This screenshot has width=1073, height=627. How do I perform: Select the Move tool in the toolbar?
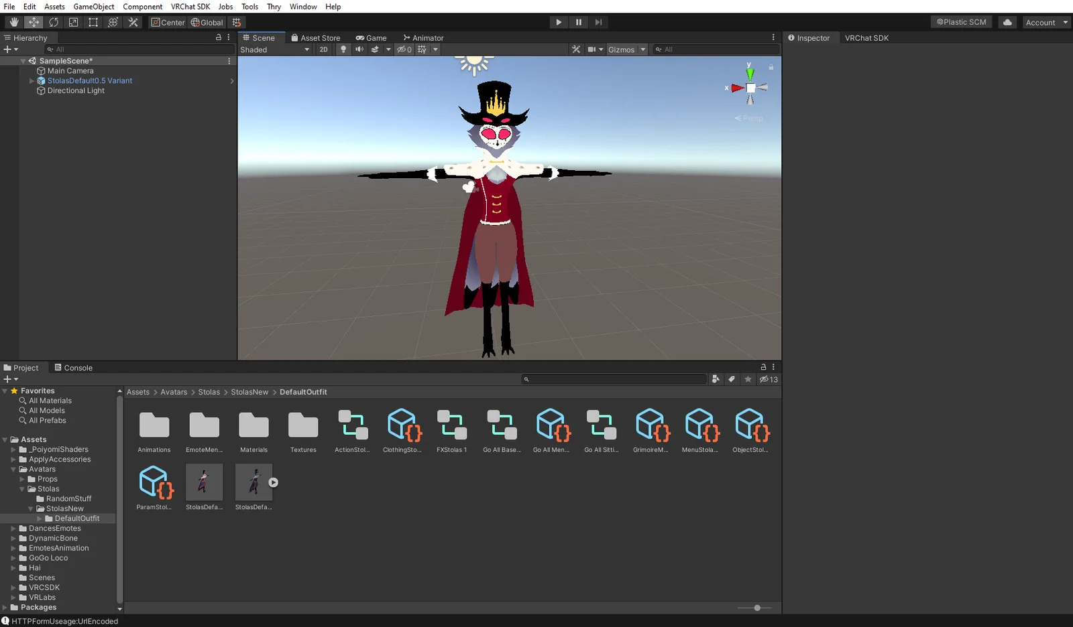coord(34,22)
